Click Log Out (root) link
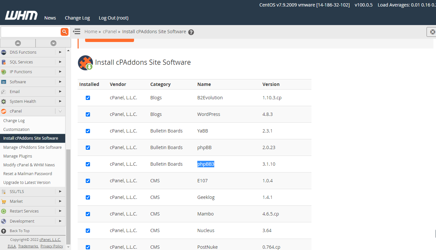Image resolution: width=436 pixels, height=250 pixels. [x=113, y=18]
